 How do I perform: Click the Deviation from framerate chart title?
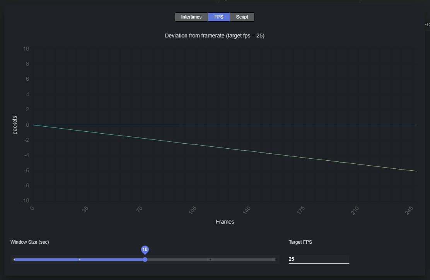(x=215, y=36)
